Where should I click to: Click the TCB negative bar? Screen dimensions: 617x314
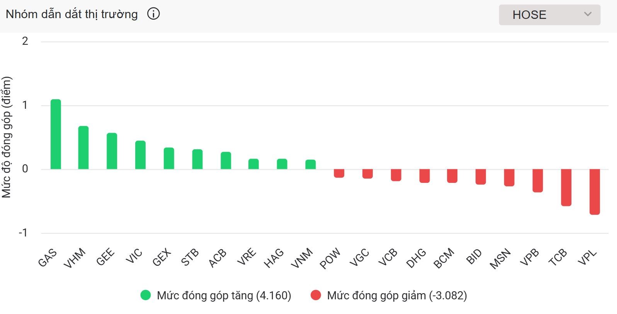tap(566, 187)
